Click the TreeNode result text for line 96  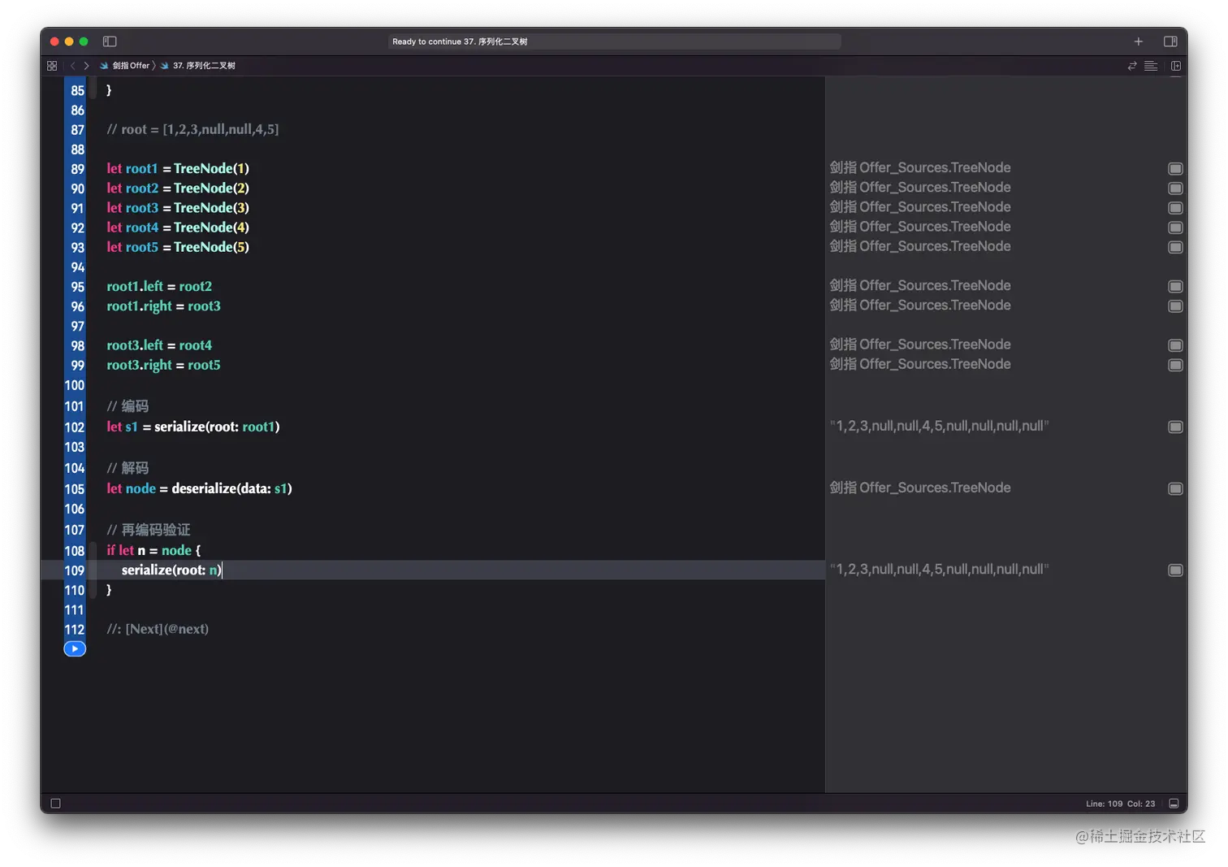(x=920, y=306)
